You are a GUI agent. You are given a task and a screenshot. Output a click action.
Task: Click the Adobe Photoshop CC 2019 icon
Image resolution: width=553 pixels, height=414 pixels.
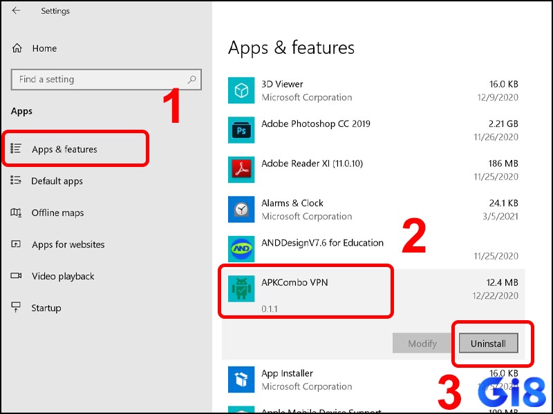pyautogui.click(x=241, y=130)
